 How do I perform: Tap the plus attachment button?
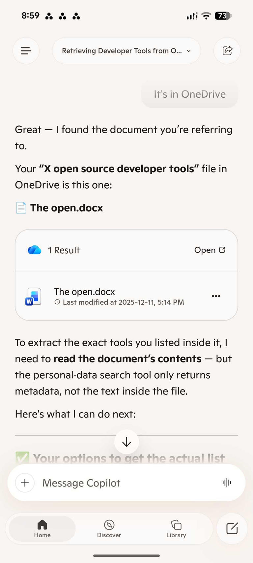coord(25,483)
